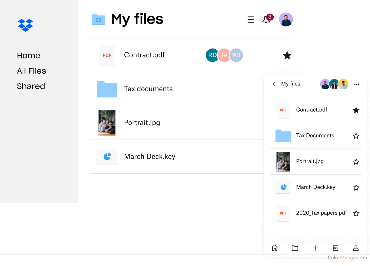
Task: Open the hamburger menu next to the bell
Action: point(251,19)
